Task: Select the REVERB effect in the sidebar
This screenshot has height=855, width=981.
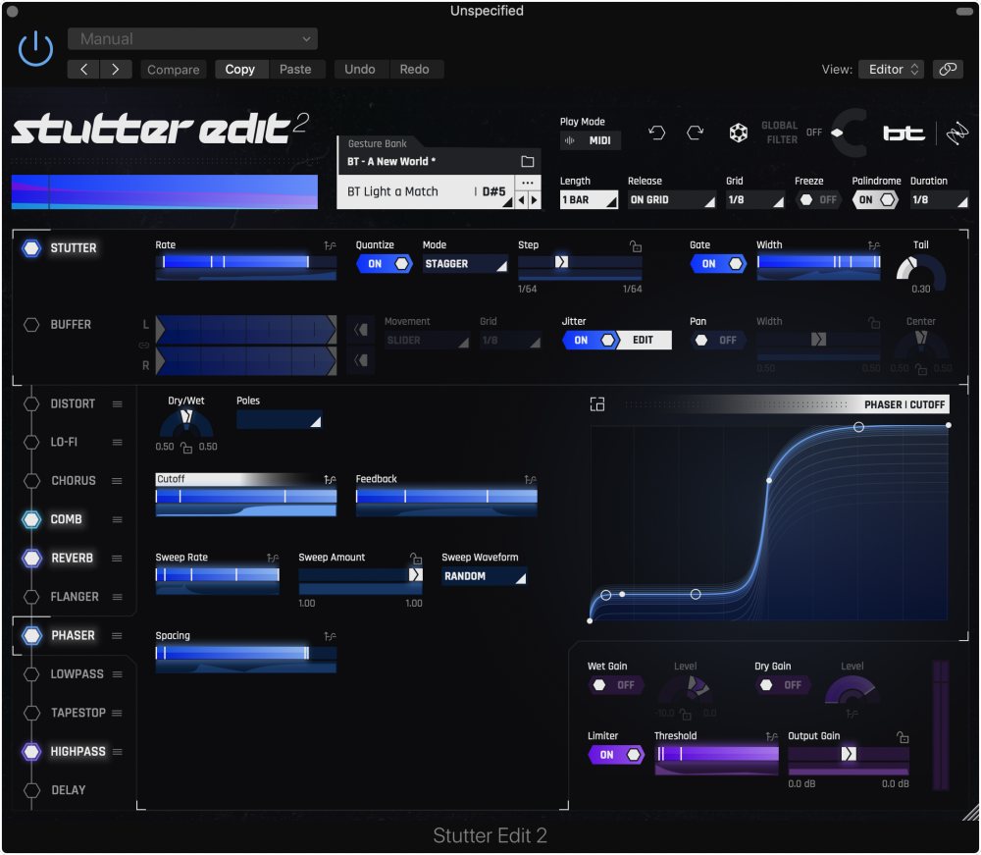Action: point(71,558)
